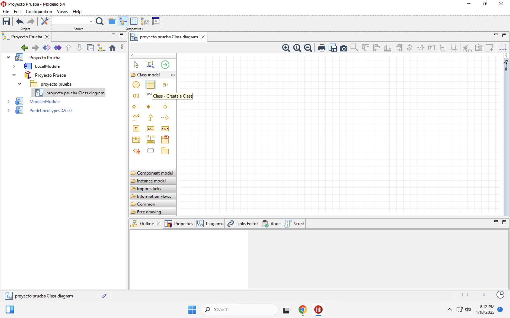
Task: Open the wrench configuration tool
Action: point(45,21)
